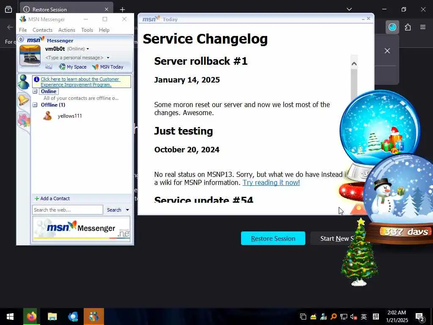Open the Contacts menu
This screenshot has height=325, width=433.
[x=43, y=30]
